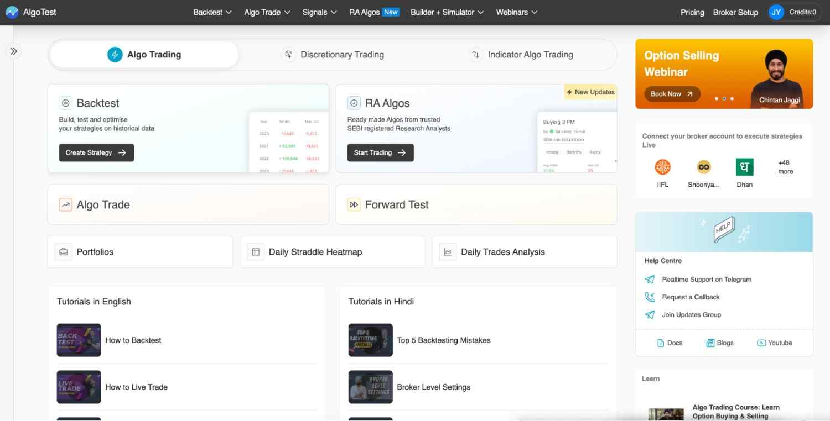Screen dimensions: 830x421
Task: Click Join Updates Group link
Action: coord(691,315)
